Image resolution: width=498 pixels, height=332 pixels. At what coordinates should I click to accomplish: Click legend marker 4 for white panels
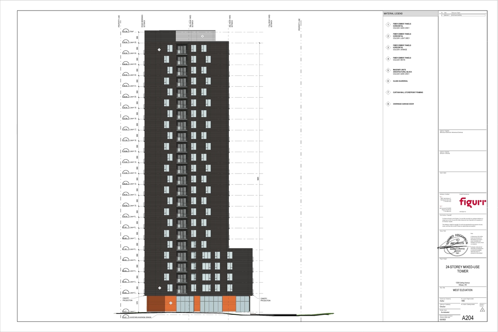[x=388, y=59]
